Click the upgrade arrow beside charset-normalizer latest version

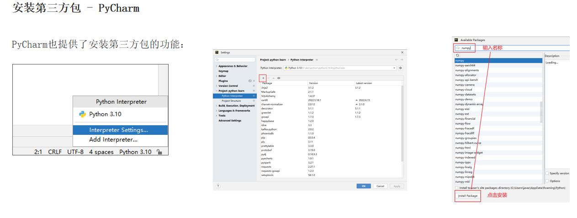(x=356, y=104)
